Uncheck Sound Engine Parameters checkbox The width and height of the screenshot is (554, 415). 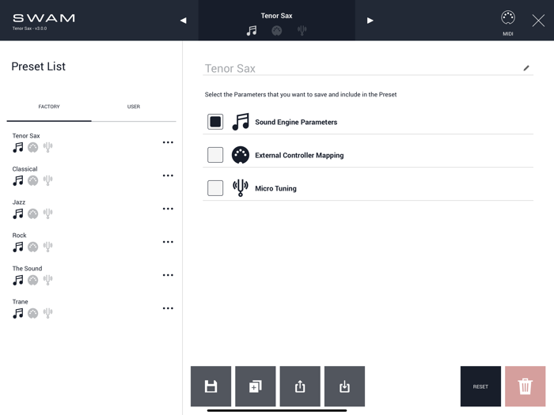215,122
